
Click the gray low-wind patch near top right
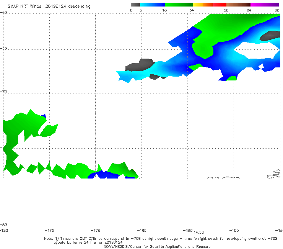pyautogui.click(x=270, y=36)
